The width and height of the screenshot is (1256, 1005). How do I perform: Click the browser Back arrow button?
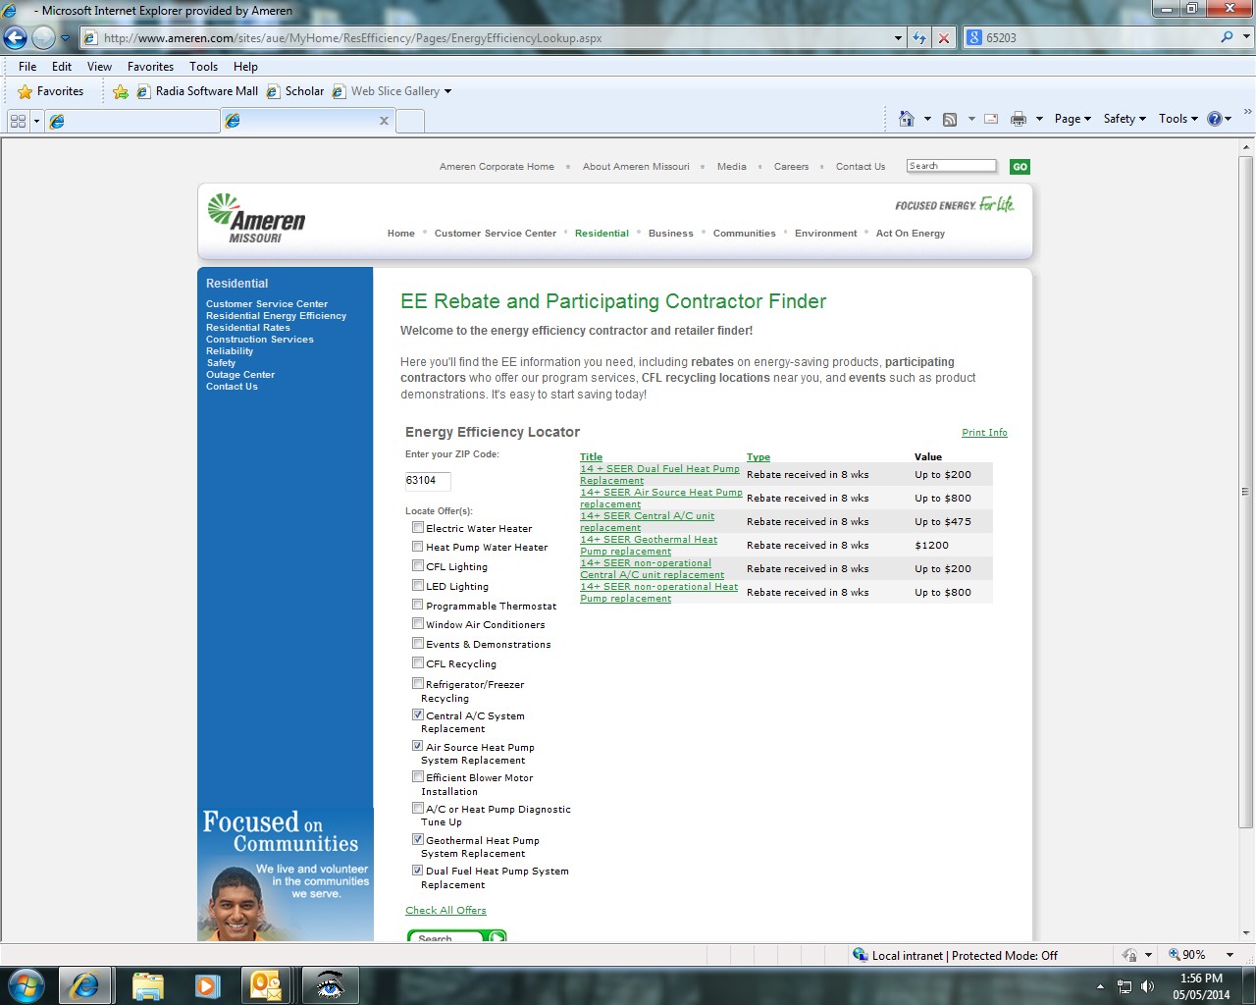(x=15, y=38)
